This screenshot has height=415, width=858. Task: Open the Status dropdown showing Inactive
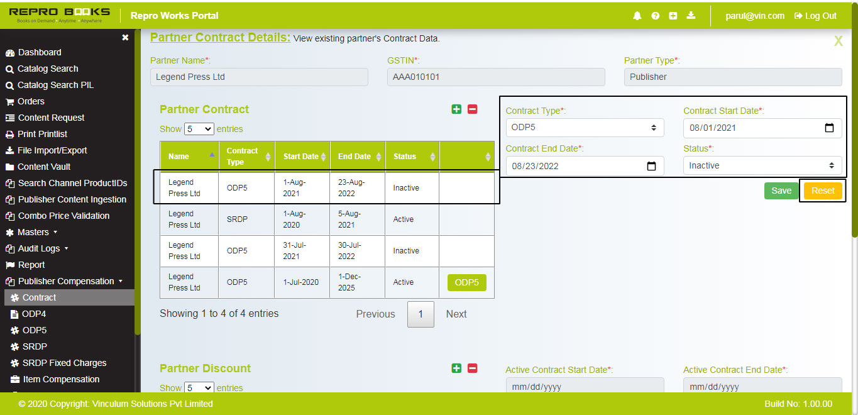762,166
